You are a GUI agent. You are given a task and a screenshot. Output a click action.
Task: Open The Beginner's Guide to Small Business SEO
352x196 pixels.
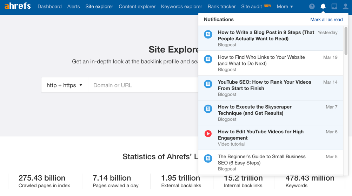point(261,160)
